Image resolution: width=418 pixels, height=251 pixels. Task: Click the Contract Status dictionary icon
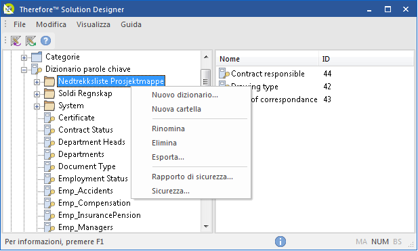49,130
